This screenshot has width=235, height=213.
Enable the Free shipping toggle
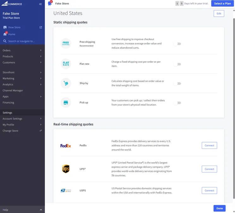coord(177,44)
